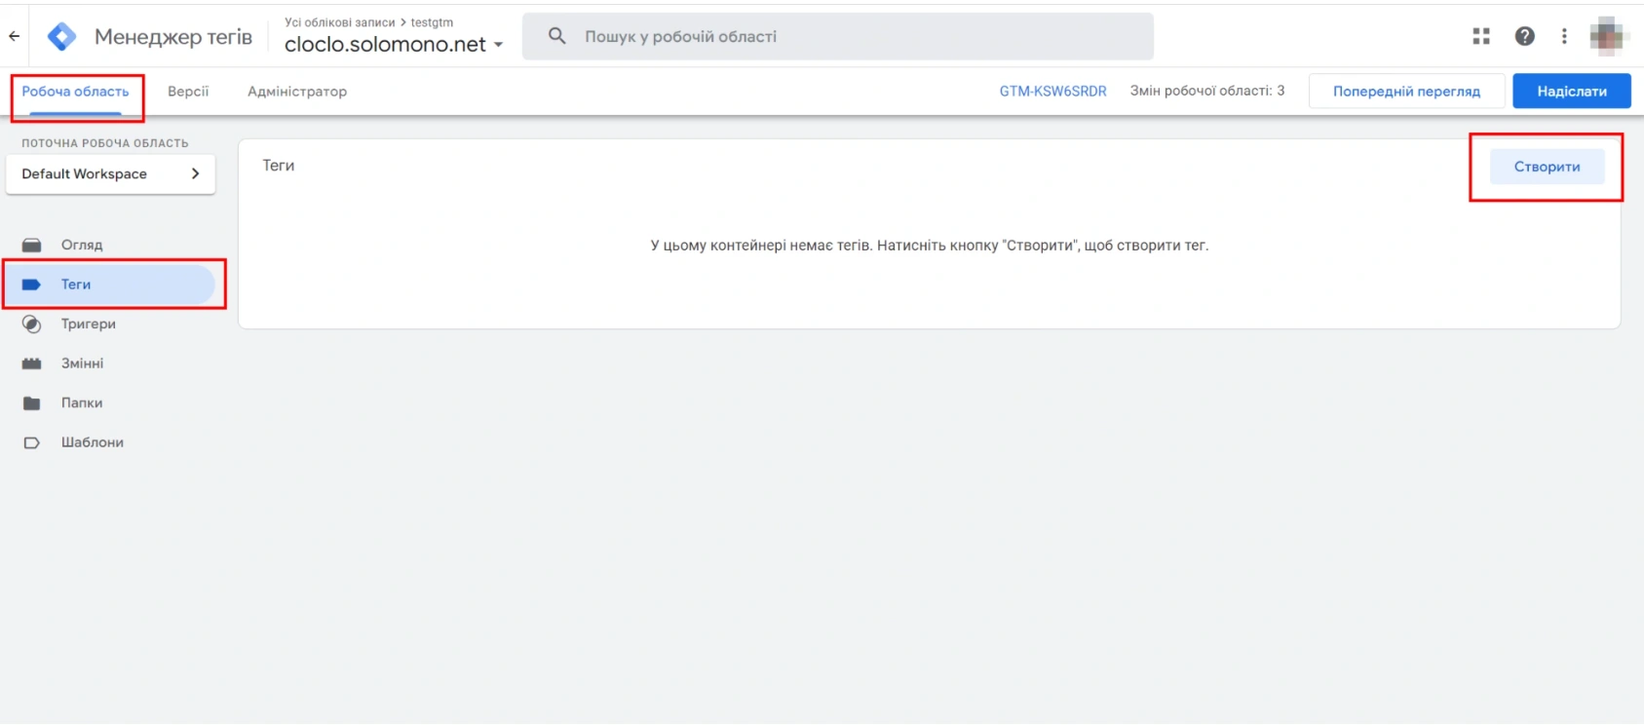
Task: Click the back arrow icon
Action: point(15,36)
